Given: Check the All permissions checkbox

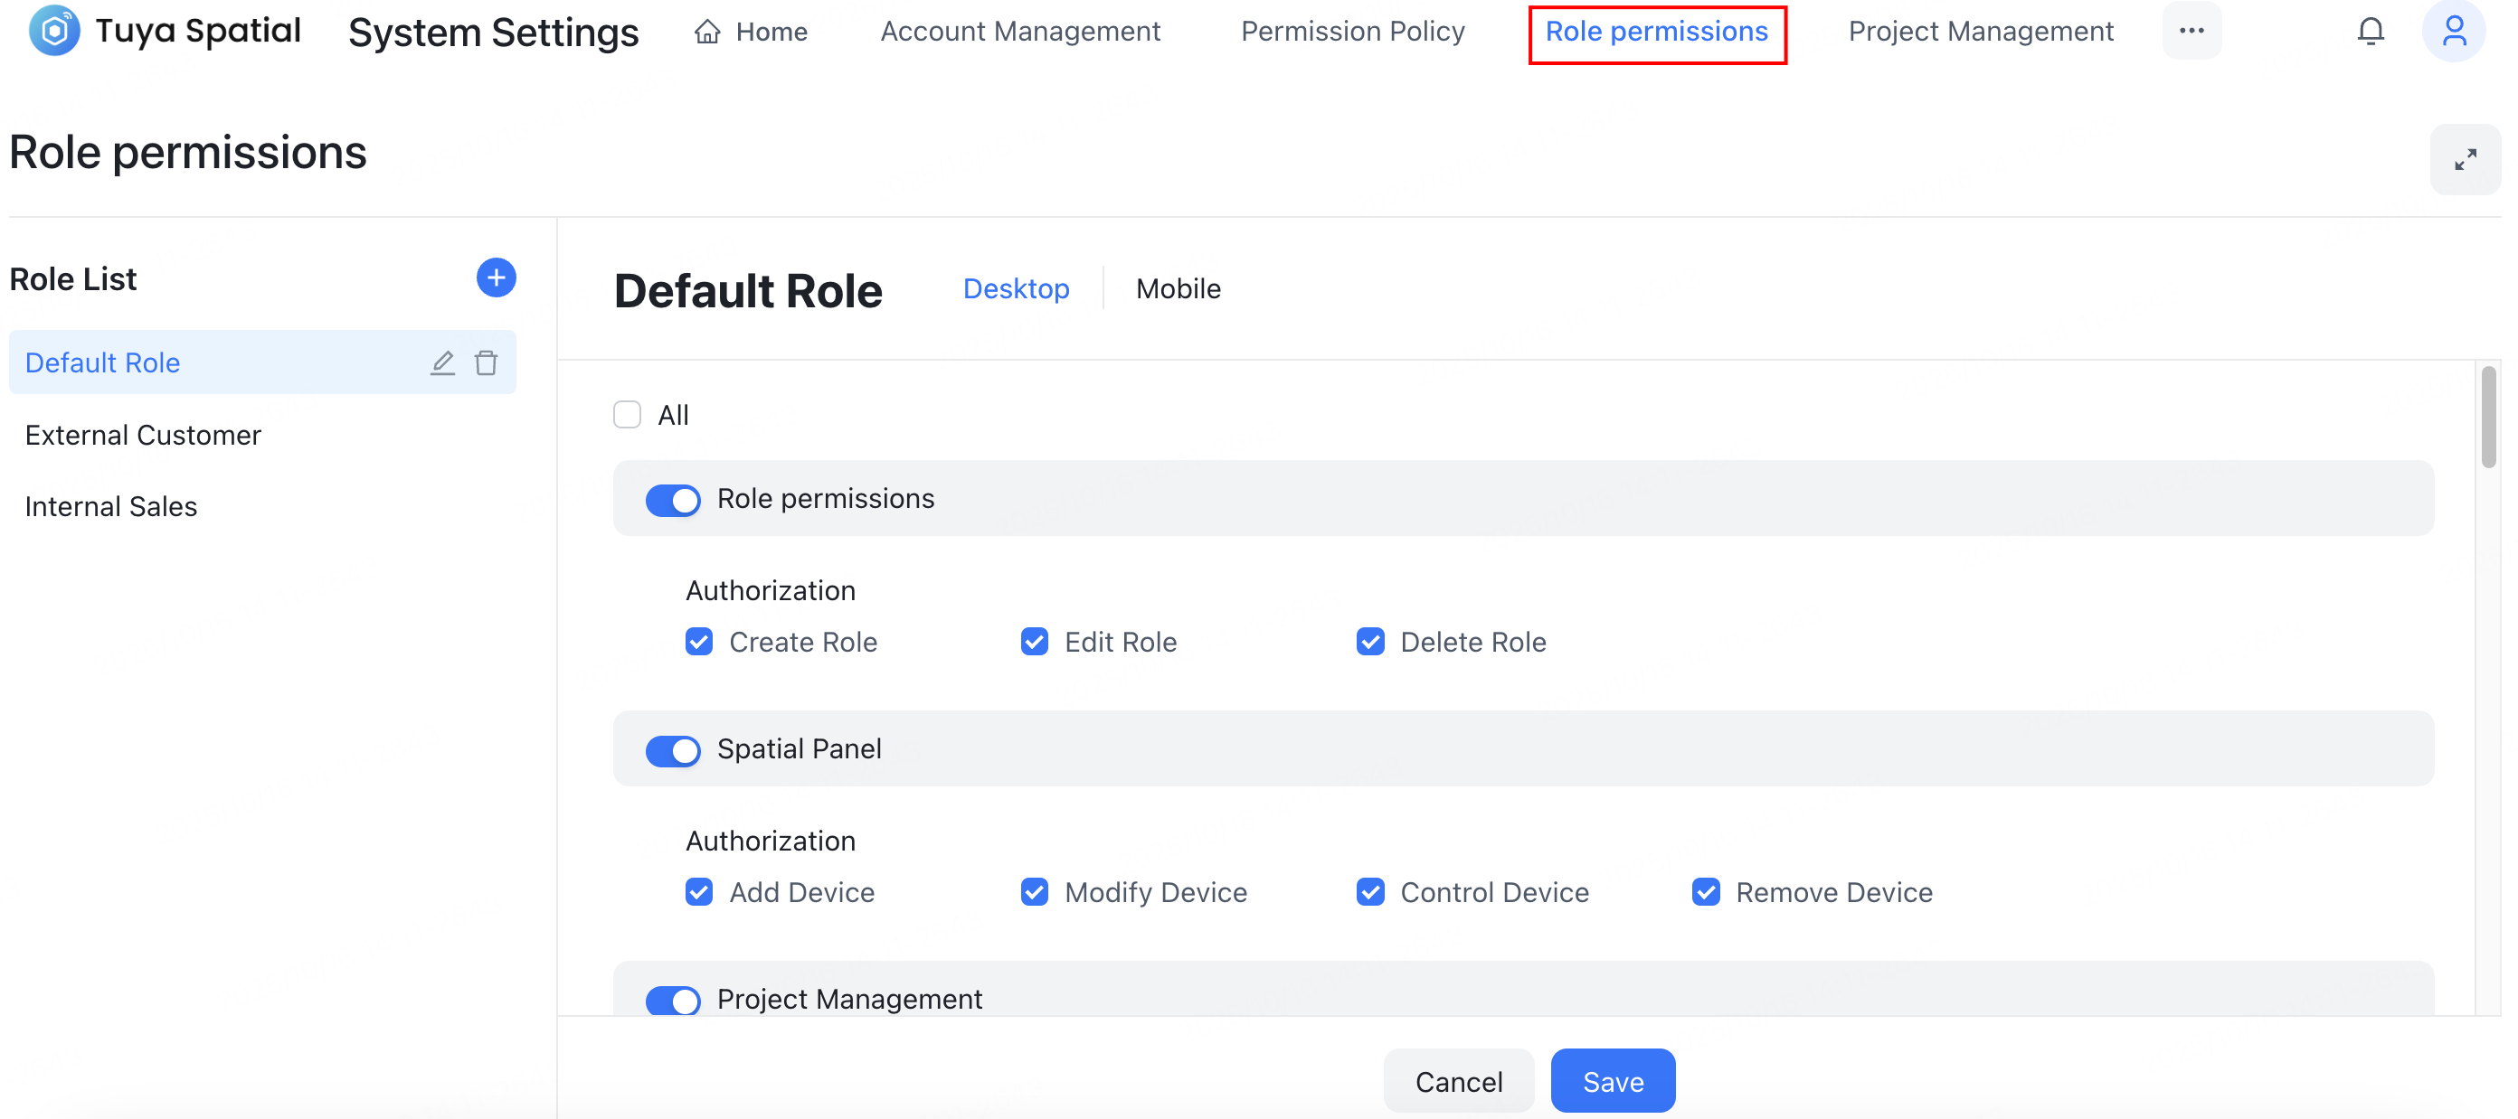Looking at the screenshot, I should (x=627, y=414).
